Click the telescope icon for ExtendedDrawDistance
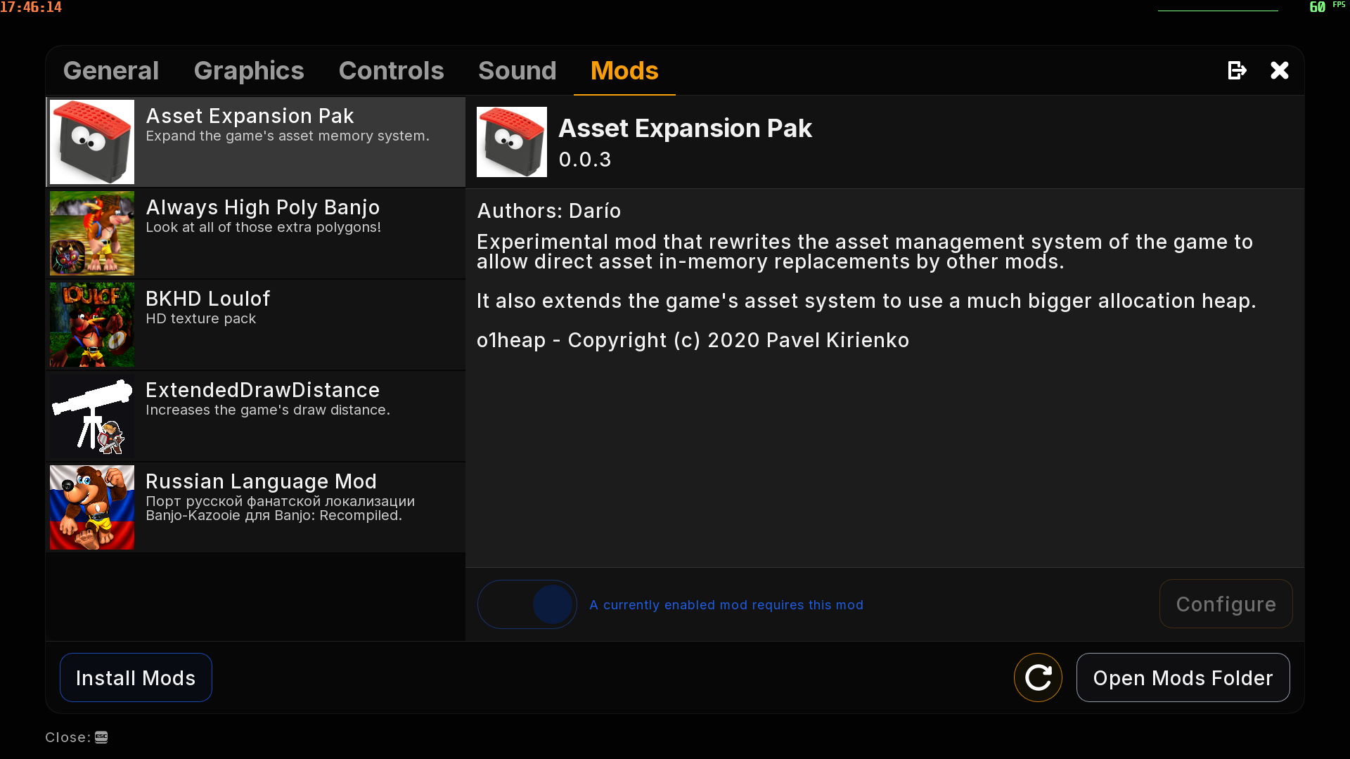 (x=92, y=416)
